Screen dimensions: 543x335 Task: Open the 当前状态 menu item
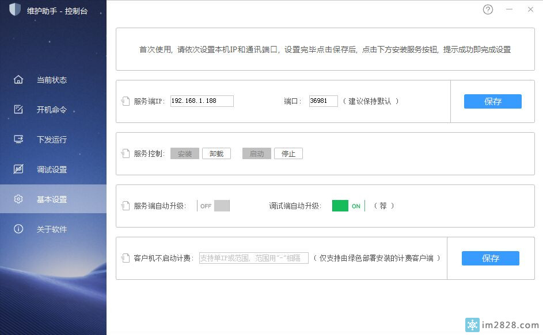coord(52,80)
